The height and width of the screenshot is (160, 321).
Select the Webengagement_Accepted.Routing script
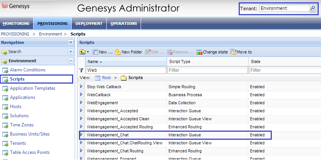click(120, 127)
